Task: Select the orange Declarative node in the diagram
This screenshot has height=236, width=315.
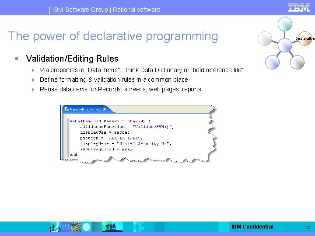Action: tap(305, 38)
